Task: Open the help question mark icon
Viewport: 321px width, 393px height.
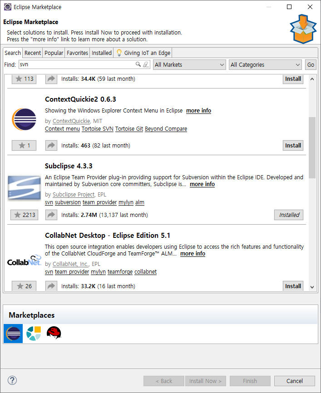Action: [x=12, y=380]
